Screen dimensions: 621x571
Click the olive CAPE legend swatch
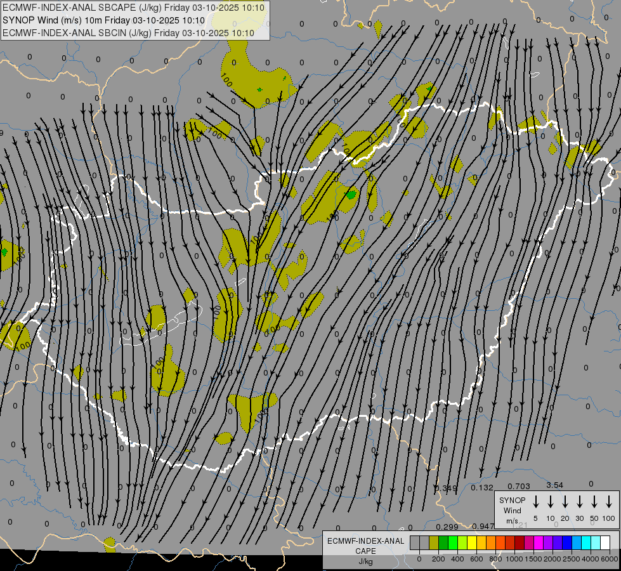[x=434, y=543]
